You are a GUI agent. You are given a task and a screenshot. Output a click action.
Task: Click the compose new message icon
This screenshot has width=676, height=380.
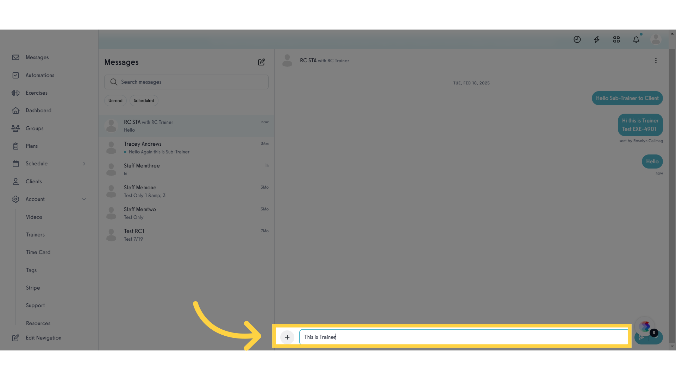pyautogui.click(x=261, y=62)
